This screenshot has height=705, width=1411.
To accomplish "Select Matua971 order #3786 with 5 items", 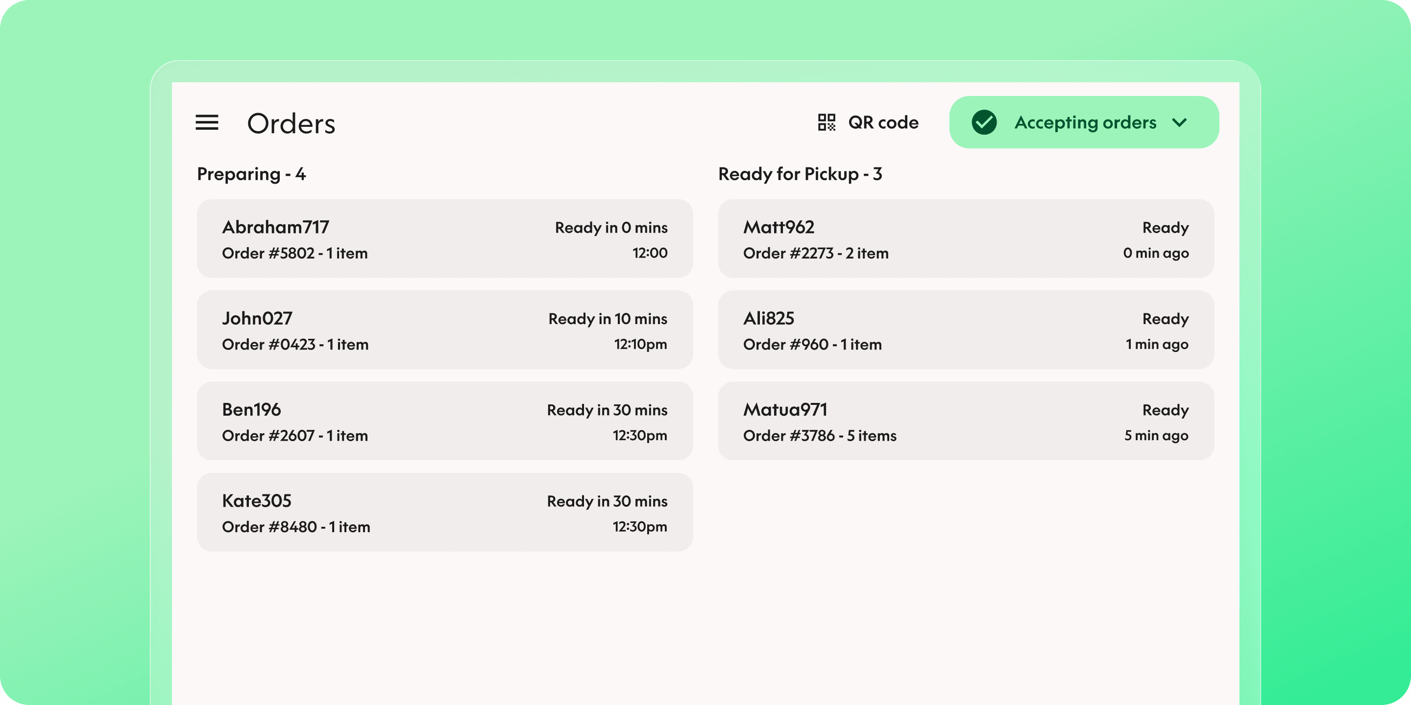I will click(x=966, y=421).
